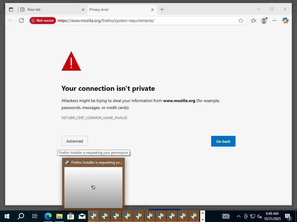Show hidden system tray icons
The image size is (297, 222).
coord(239,216)
